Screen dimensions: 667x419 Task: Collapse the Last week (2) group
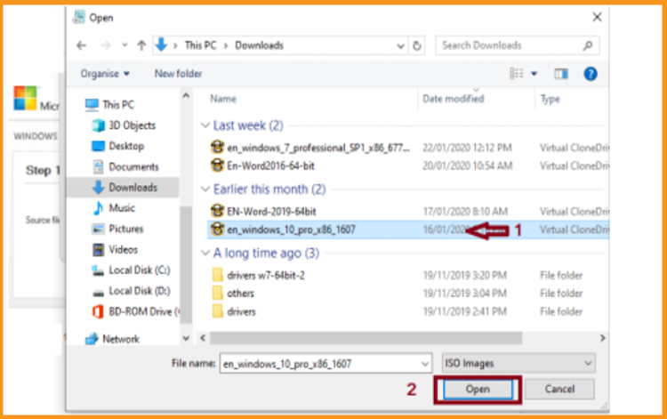[x=205, y=125]
